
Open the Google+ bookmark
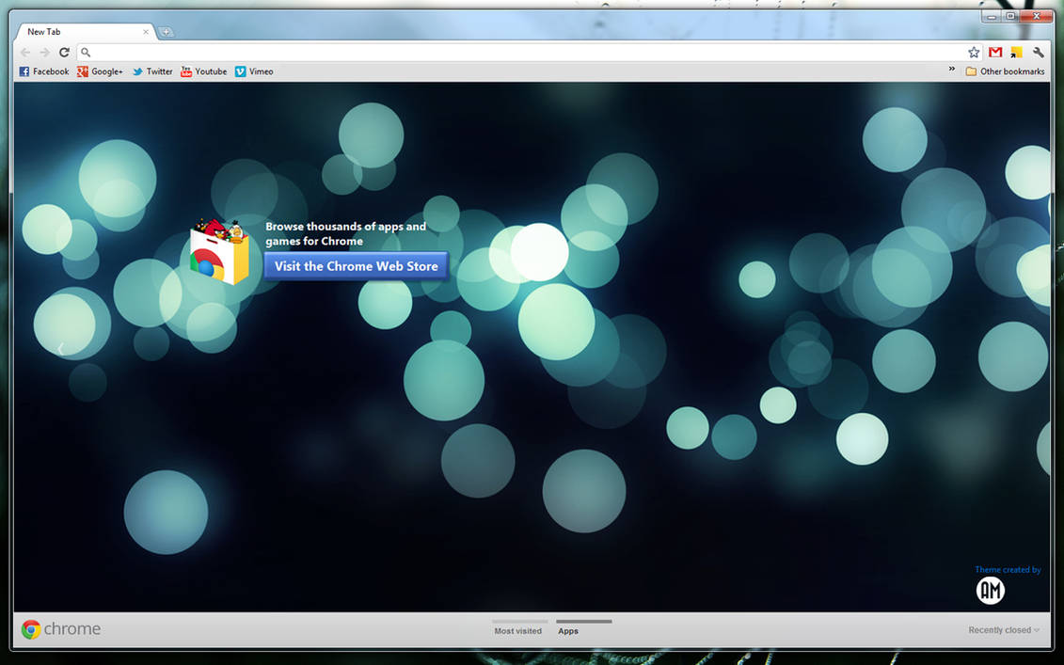point(100,71)
